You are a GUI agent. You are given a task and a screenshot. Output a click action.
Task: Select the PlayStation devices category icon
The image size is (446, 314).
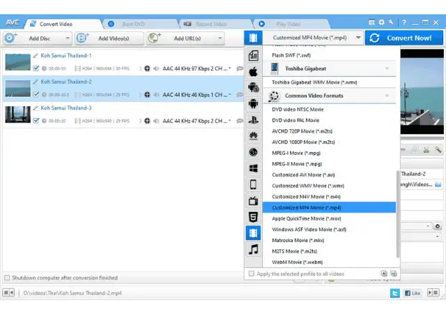(253, 120)
